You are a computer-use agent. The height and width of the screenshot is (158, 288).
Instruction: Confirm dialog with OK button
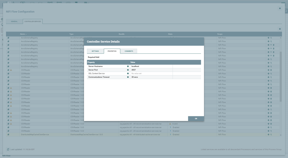[196, 119]
